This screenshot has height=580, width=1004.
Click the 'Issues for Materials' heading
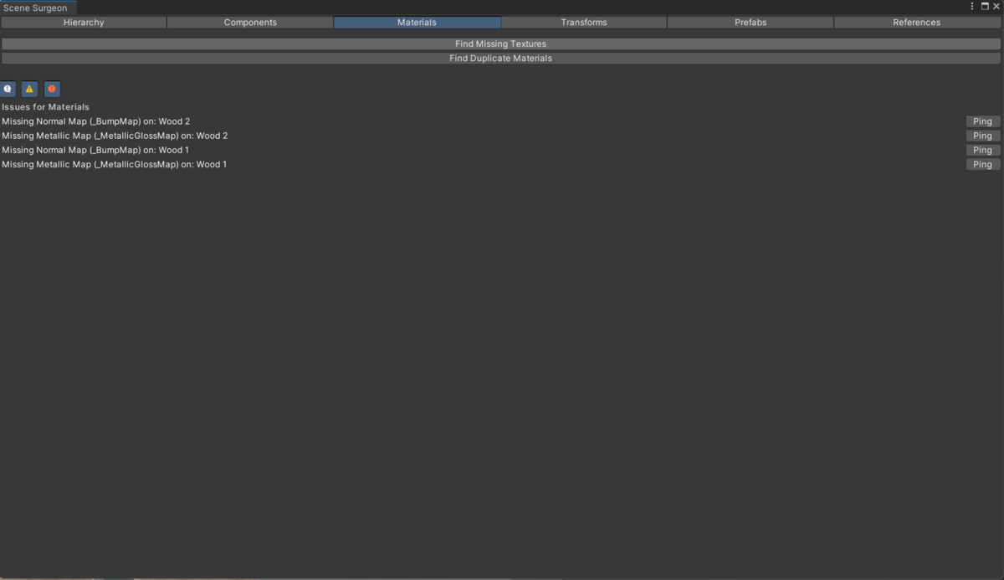pyautogui.click(x=45, y=107)
